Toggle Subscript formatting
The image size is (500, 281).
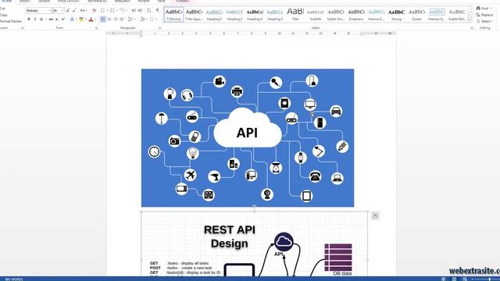[57, 20]
